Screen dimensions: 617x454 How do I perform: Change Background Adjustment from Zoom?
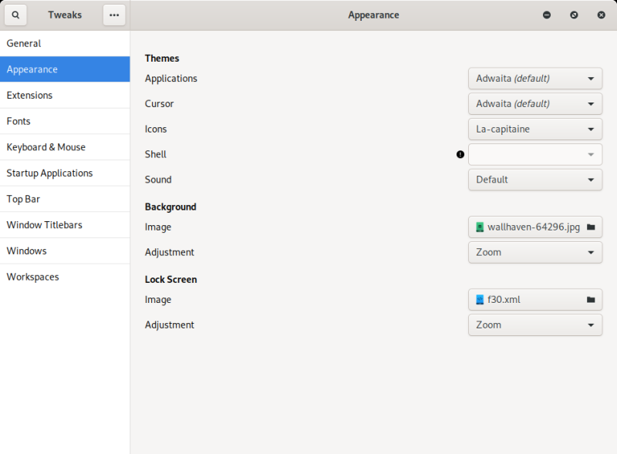pos(535,252)
